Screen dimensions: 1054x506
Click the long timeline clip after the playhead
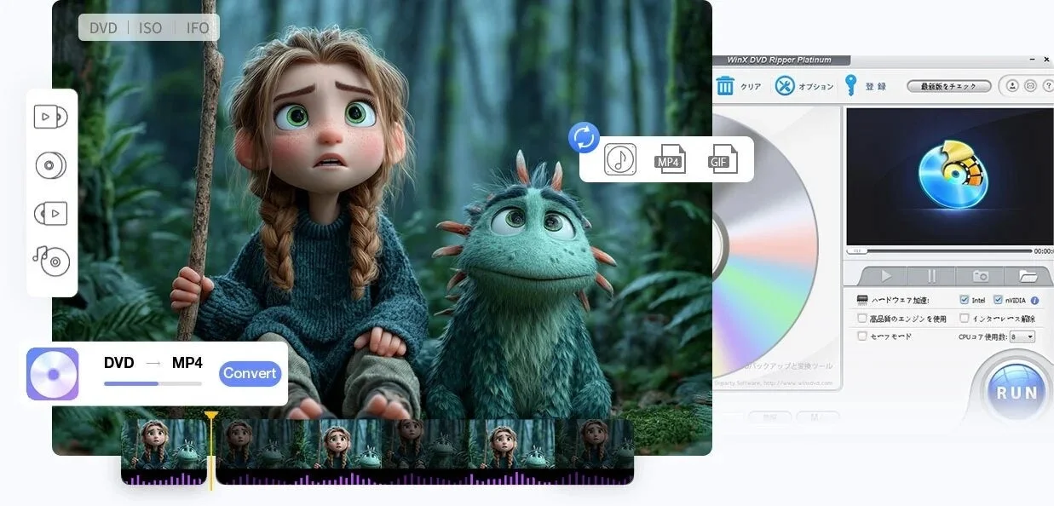tap(424, 451)
